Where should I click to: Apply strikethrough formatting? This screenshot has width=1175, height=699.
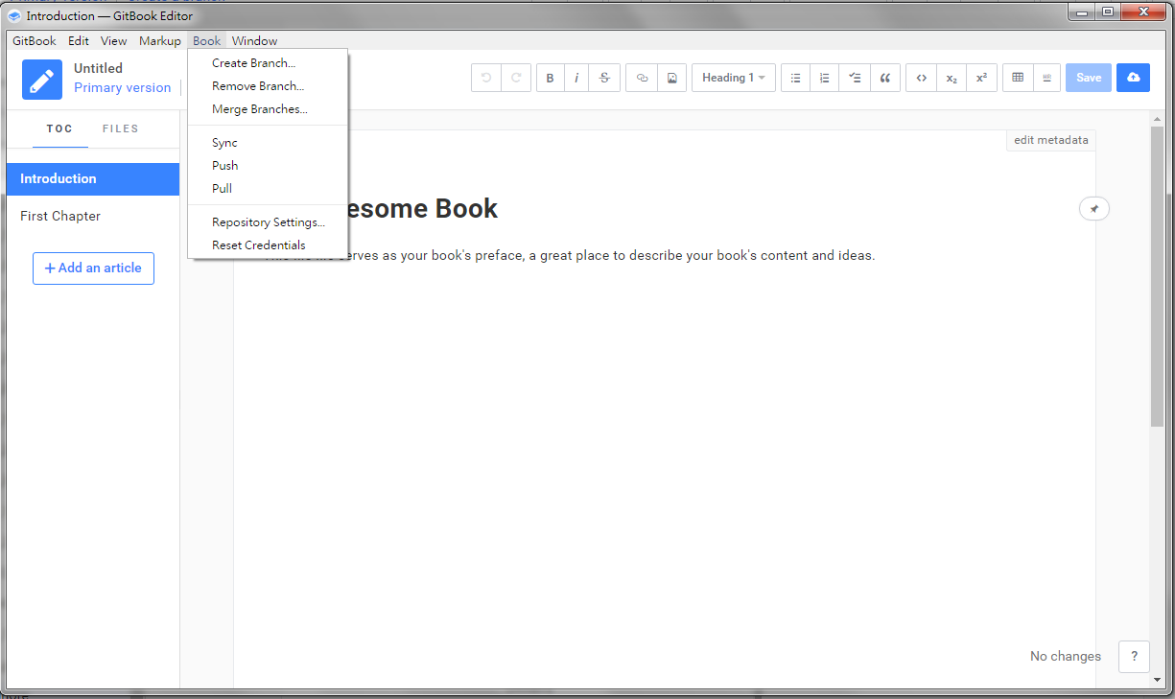[x=604, y=79]
